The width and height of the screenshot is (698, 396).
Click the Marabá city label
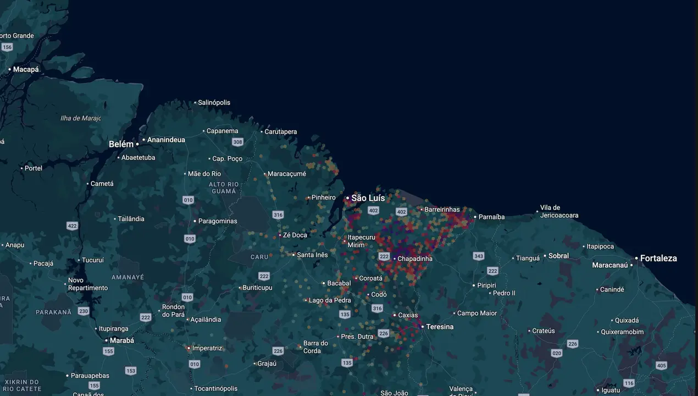[x=122, y=340]
